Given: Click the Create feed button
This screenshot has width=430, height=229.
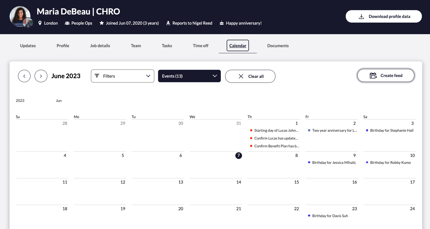Looking at the screenshot, I should coord(386,76).
